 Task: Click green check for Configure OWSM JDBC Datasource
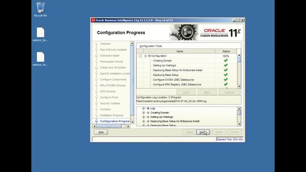pos(226,80)
